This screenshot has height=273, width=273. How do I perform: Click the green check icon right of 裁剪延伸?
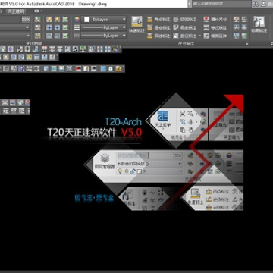click(244, 36)
